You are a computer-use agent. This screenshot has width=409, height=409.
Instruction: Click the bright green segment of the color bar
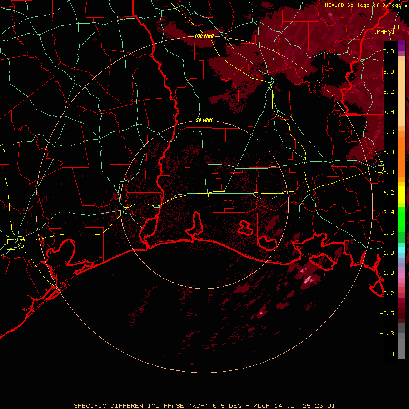[401, 219]
